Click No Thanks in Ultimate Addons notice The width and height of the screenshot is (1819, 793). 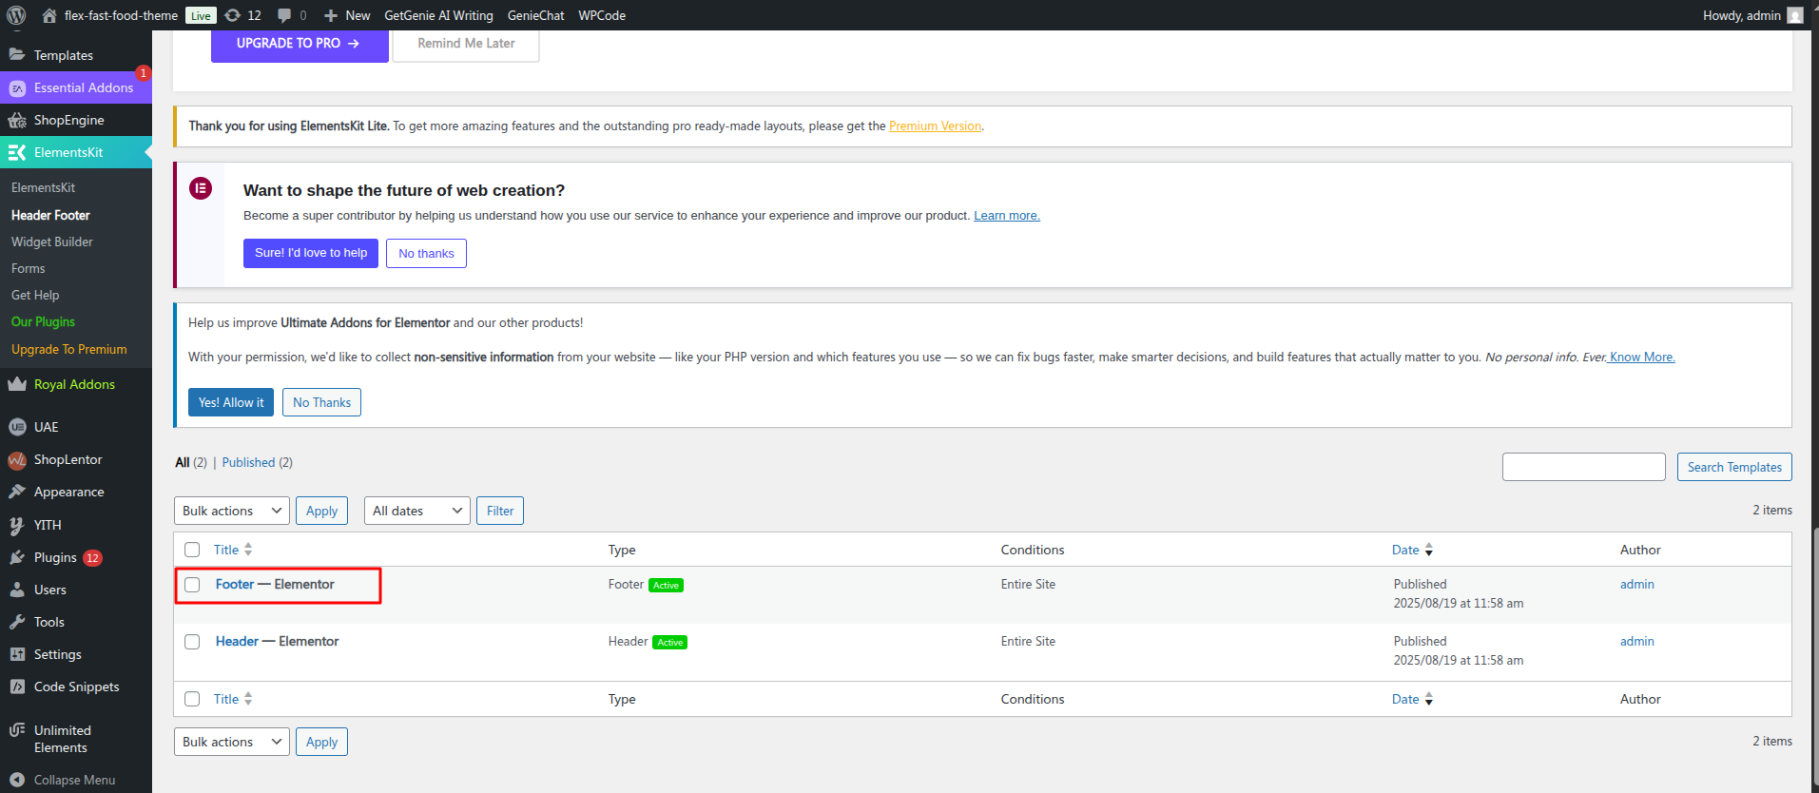point(321,402)
